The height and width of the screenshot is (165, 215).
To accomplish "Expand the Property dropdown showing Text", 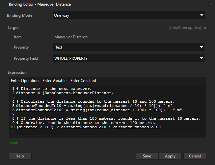I will (x=129, y=47).
